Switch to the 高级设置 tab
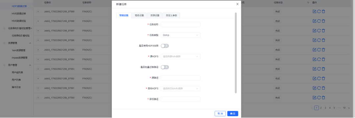The height and width of the screenshot is (118, 355). click(x=139, y=15)
